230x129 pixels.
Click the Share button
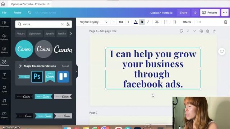pos(184,13)
